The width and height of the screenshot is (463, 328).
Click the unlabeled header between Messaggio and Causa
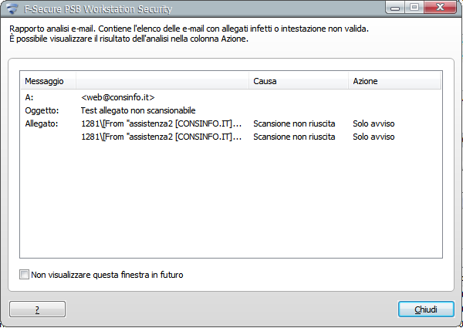click(162, 81)
